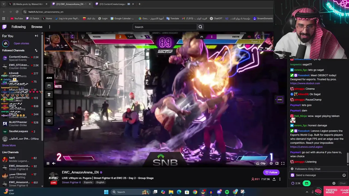Image resolution: width=349 pixels, height=196 pixels.
Task: Click the Wi-Fi signal icon in overlay
Action: coord(49,112)
